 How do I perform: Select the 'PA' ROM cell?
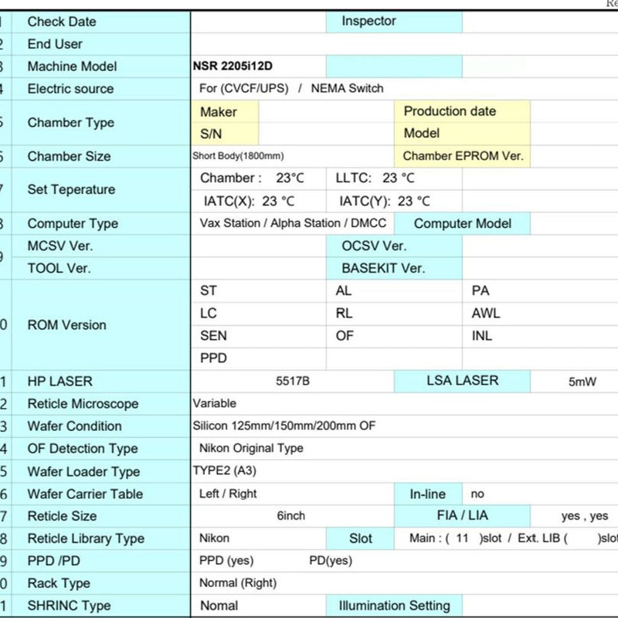[x=540, y=291]
